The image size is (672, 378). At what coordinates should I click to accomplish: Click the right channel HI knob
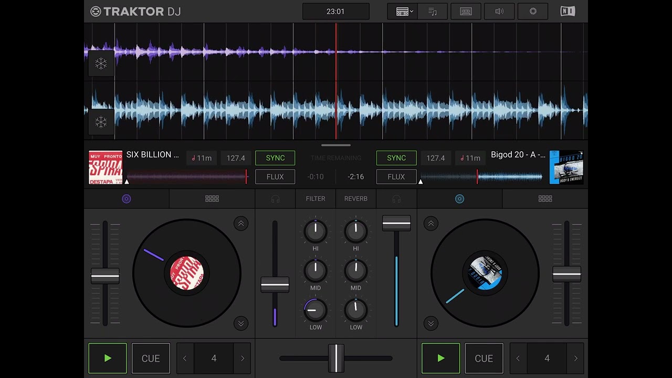coord(356,231)
